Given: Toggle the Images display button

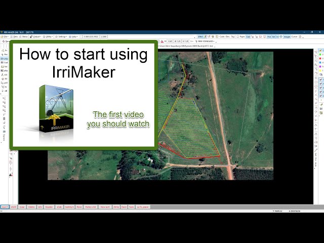Looking at the screenshot, I should pos(287,36).
